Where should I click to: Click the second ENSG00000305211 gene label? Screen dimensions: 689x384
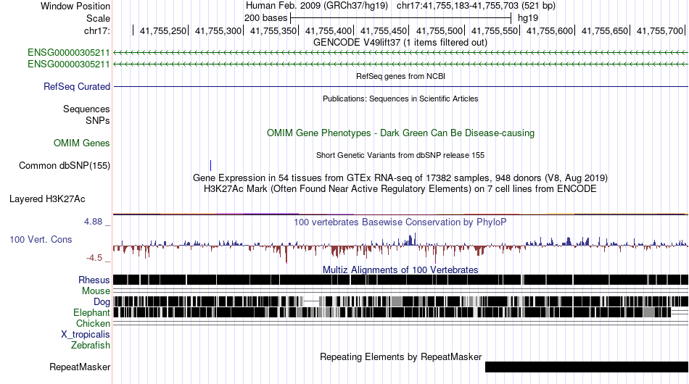[69, 64]
